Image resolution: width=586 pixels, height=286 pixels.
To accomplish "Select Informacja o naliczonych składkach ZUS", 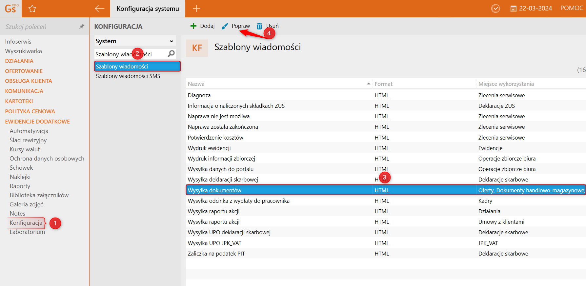I will 386,106.
